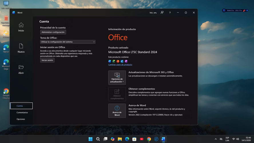Open File Explorer from the taskbar
This screenshot has width=254, height=143.
tap(120, 139)
